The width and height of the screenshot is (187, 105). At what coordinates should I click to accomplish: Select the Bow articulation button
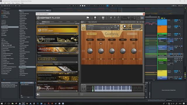click(123, 40)
